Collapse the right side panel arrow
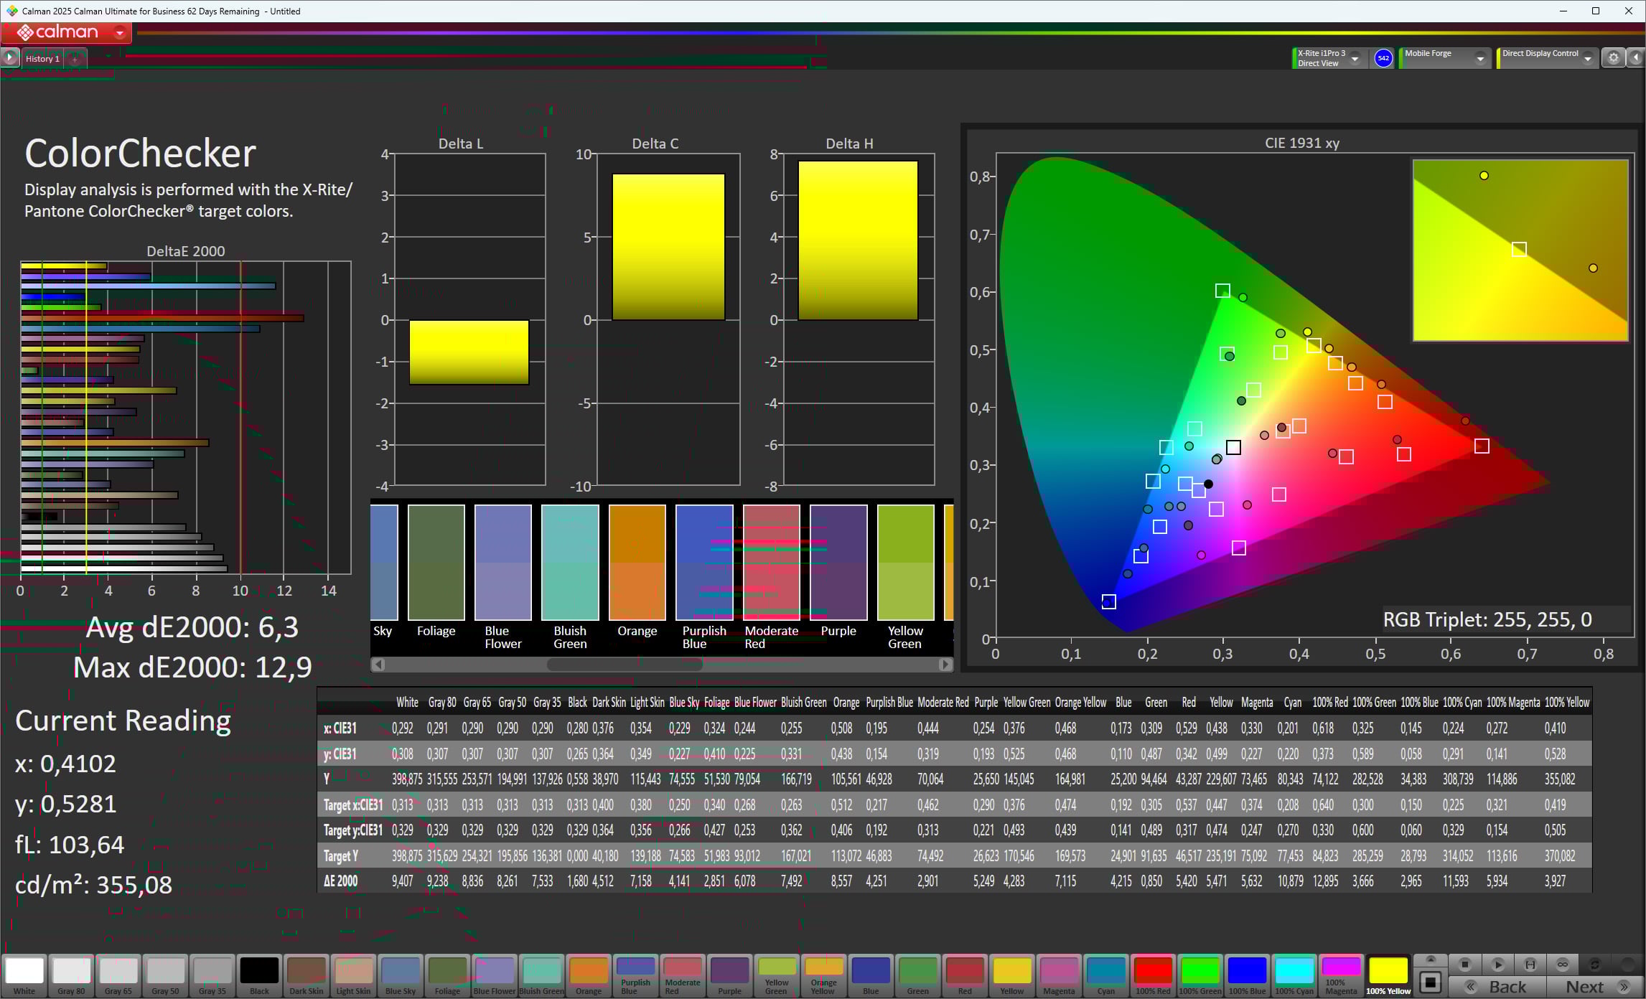 (x=1636, y=58)
